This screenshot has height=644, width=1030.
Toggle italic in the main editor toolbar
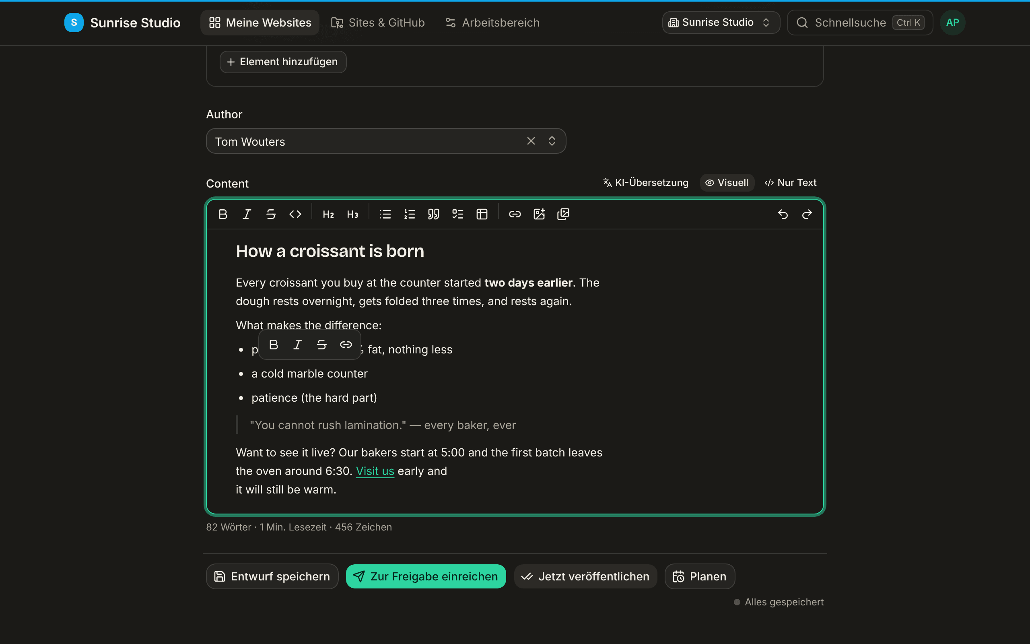tap(247, 214)
